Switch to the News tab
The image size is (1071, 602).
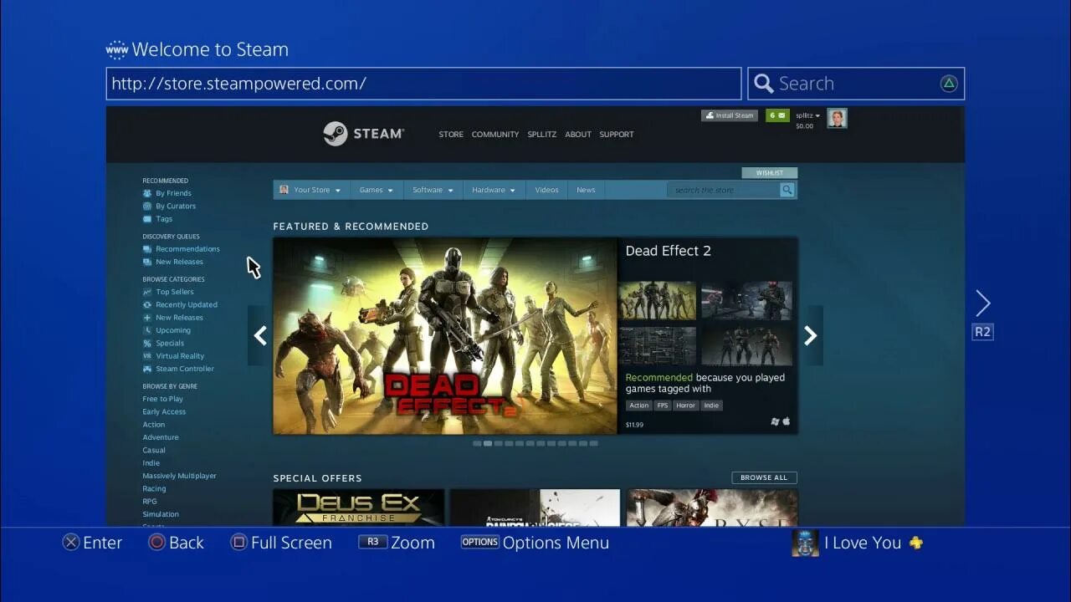[586, 190]
